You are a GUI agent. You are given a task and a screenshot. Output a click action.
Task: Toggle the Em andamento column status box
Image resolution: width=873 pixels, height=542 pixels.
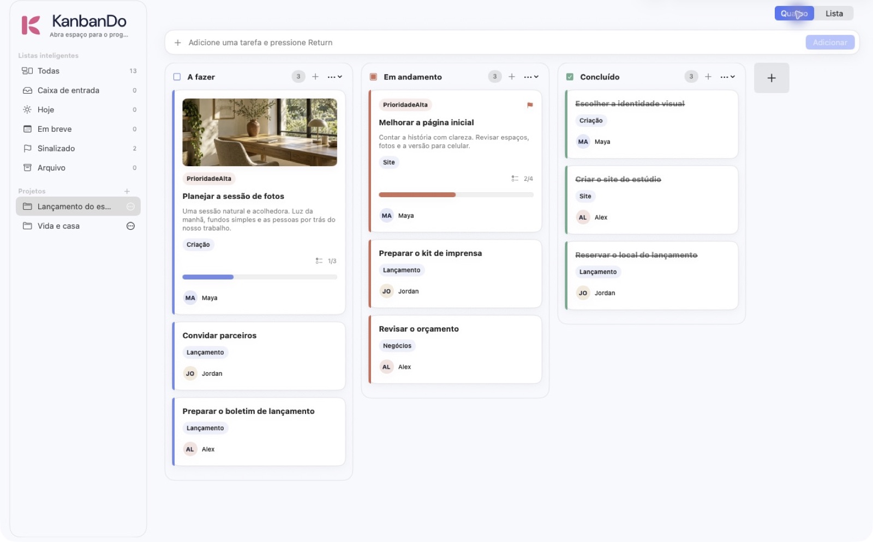coord(373,77)
